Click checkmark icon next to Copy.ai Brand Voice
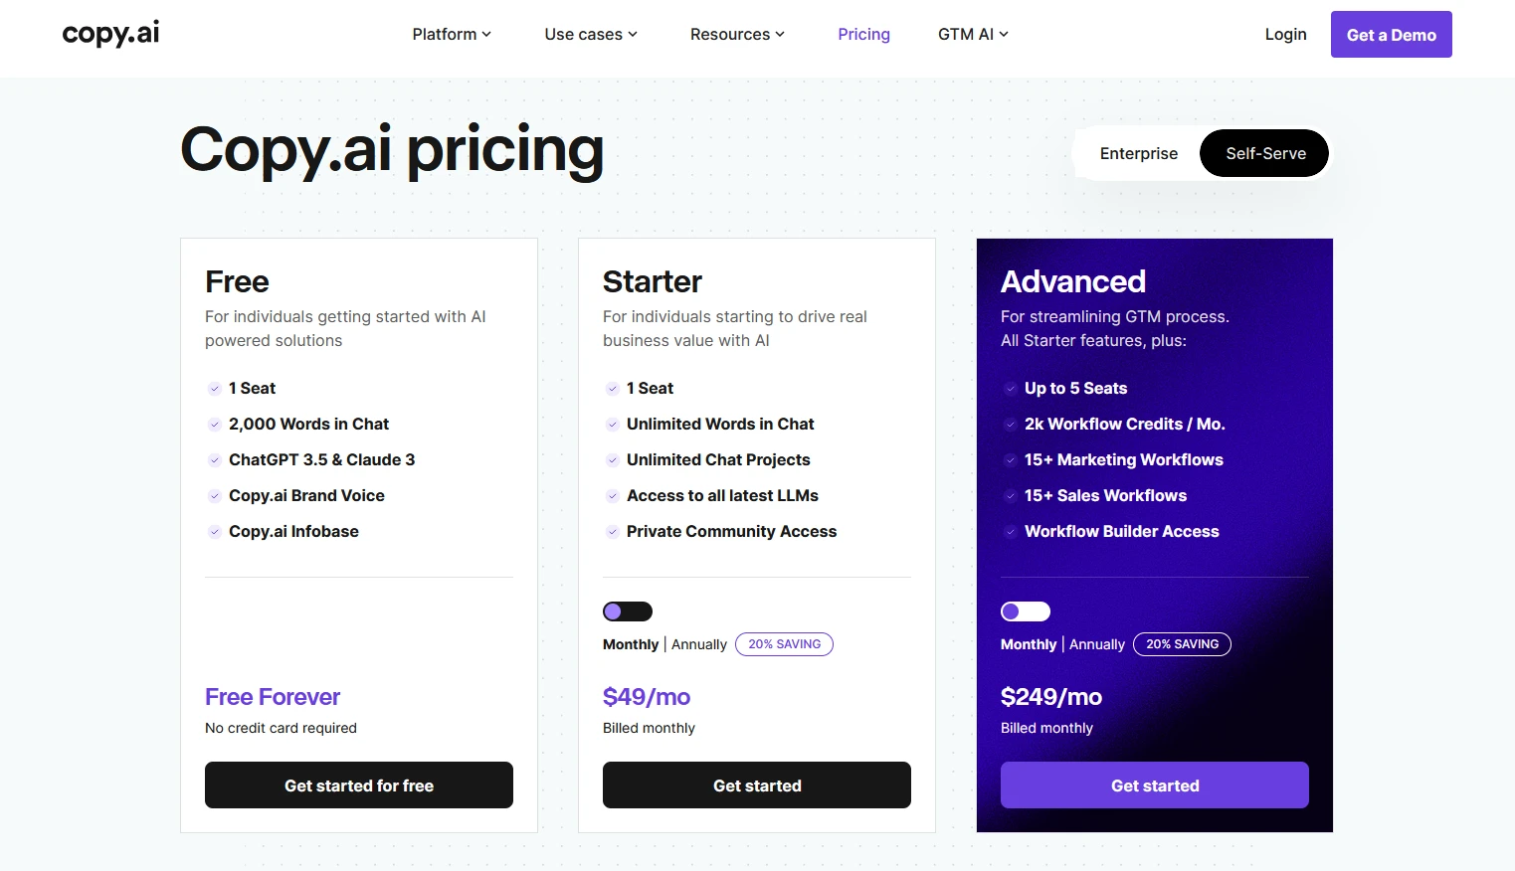1515x871 pixels. tap(214, 496)
